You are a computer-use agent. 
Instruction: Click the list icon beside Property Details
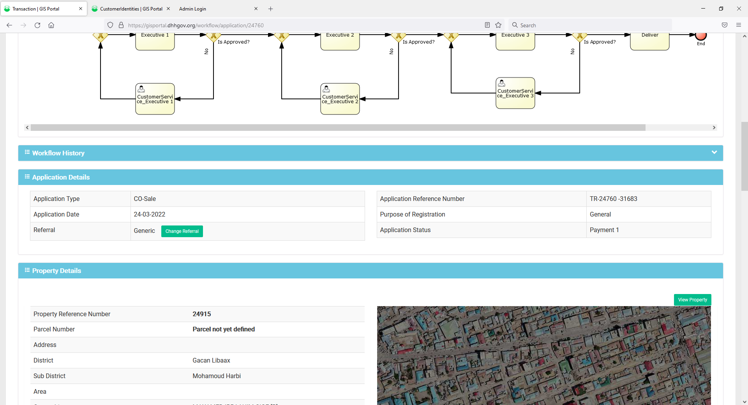point(27,270)
